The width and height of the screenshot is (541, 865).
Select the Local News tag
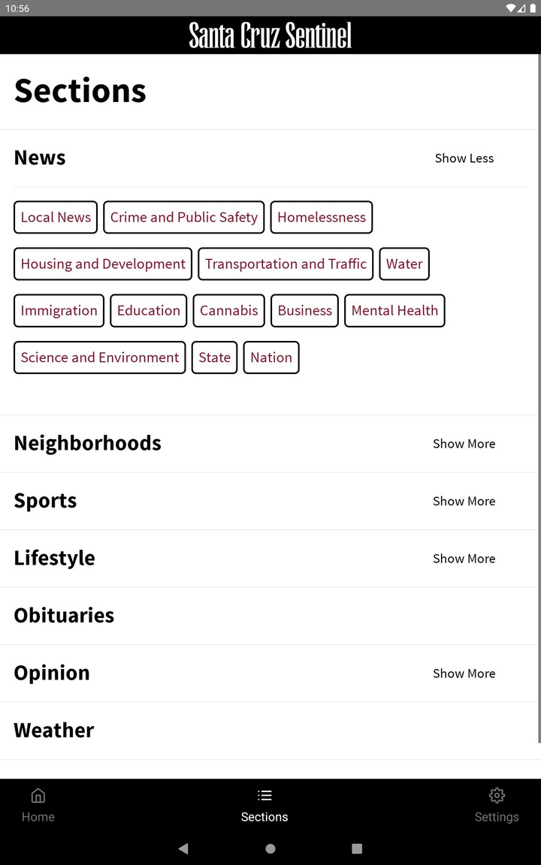[56, 217]
